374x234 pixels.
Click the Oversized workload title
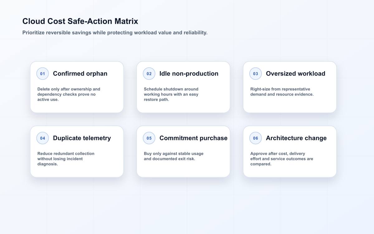(x=295, y=74)
